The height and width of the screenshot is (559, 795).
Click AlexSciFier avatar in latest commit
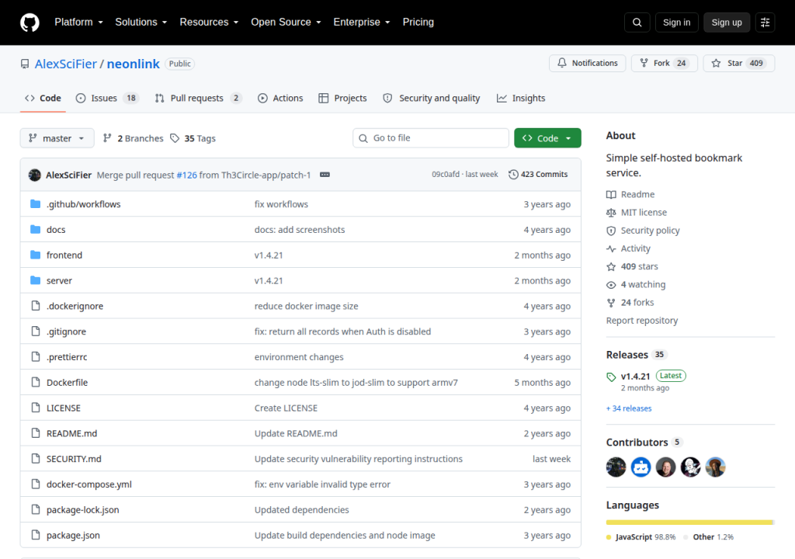(34, 175)
